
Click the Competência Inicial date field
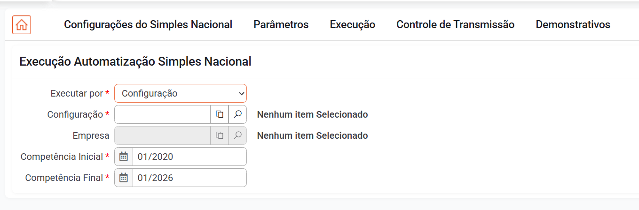(189, 157)
